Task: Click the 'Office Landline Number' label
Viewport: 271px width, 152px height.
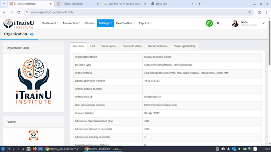Action: (88, 89)
